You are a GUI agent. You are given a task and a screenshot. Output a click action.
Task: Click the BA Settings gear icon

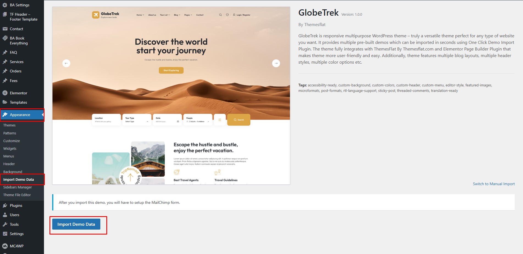(x=5, y=5)
